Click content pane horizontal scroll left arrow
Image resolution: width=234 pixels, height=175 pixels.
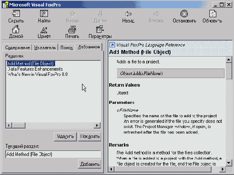111,169
